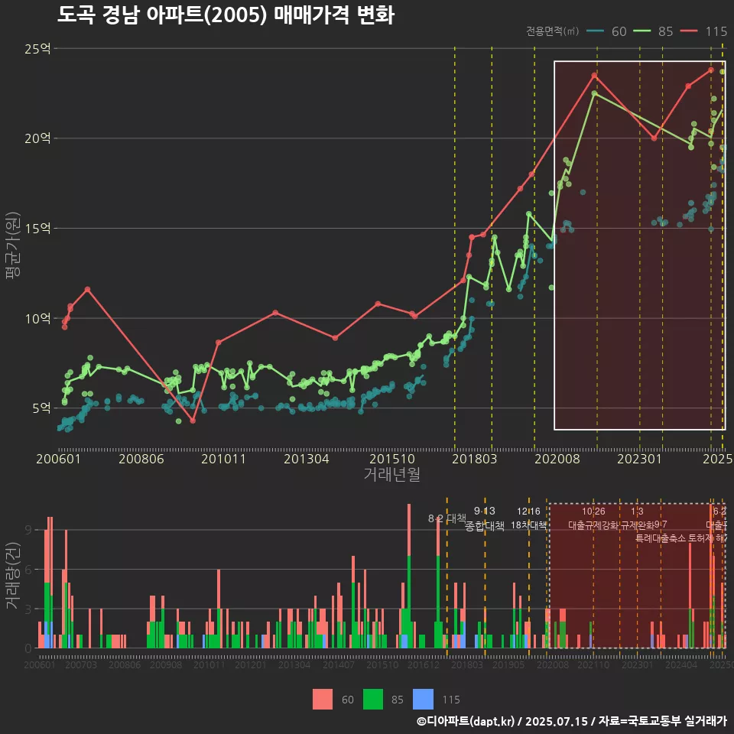This screenshot has width=734, height=734.
Task: Click the red 115 line peak near 23.5억
Action: [x=594, y=76]
